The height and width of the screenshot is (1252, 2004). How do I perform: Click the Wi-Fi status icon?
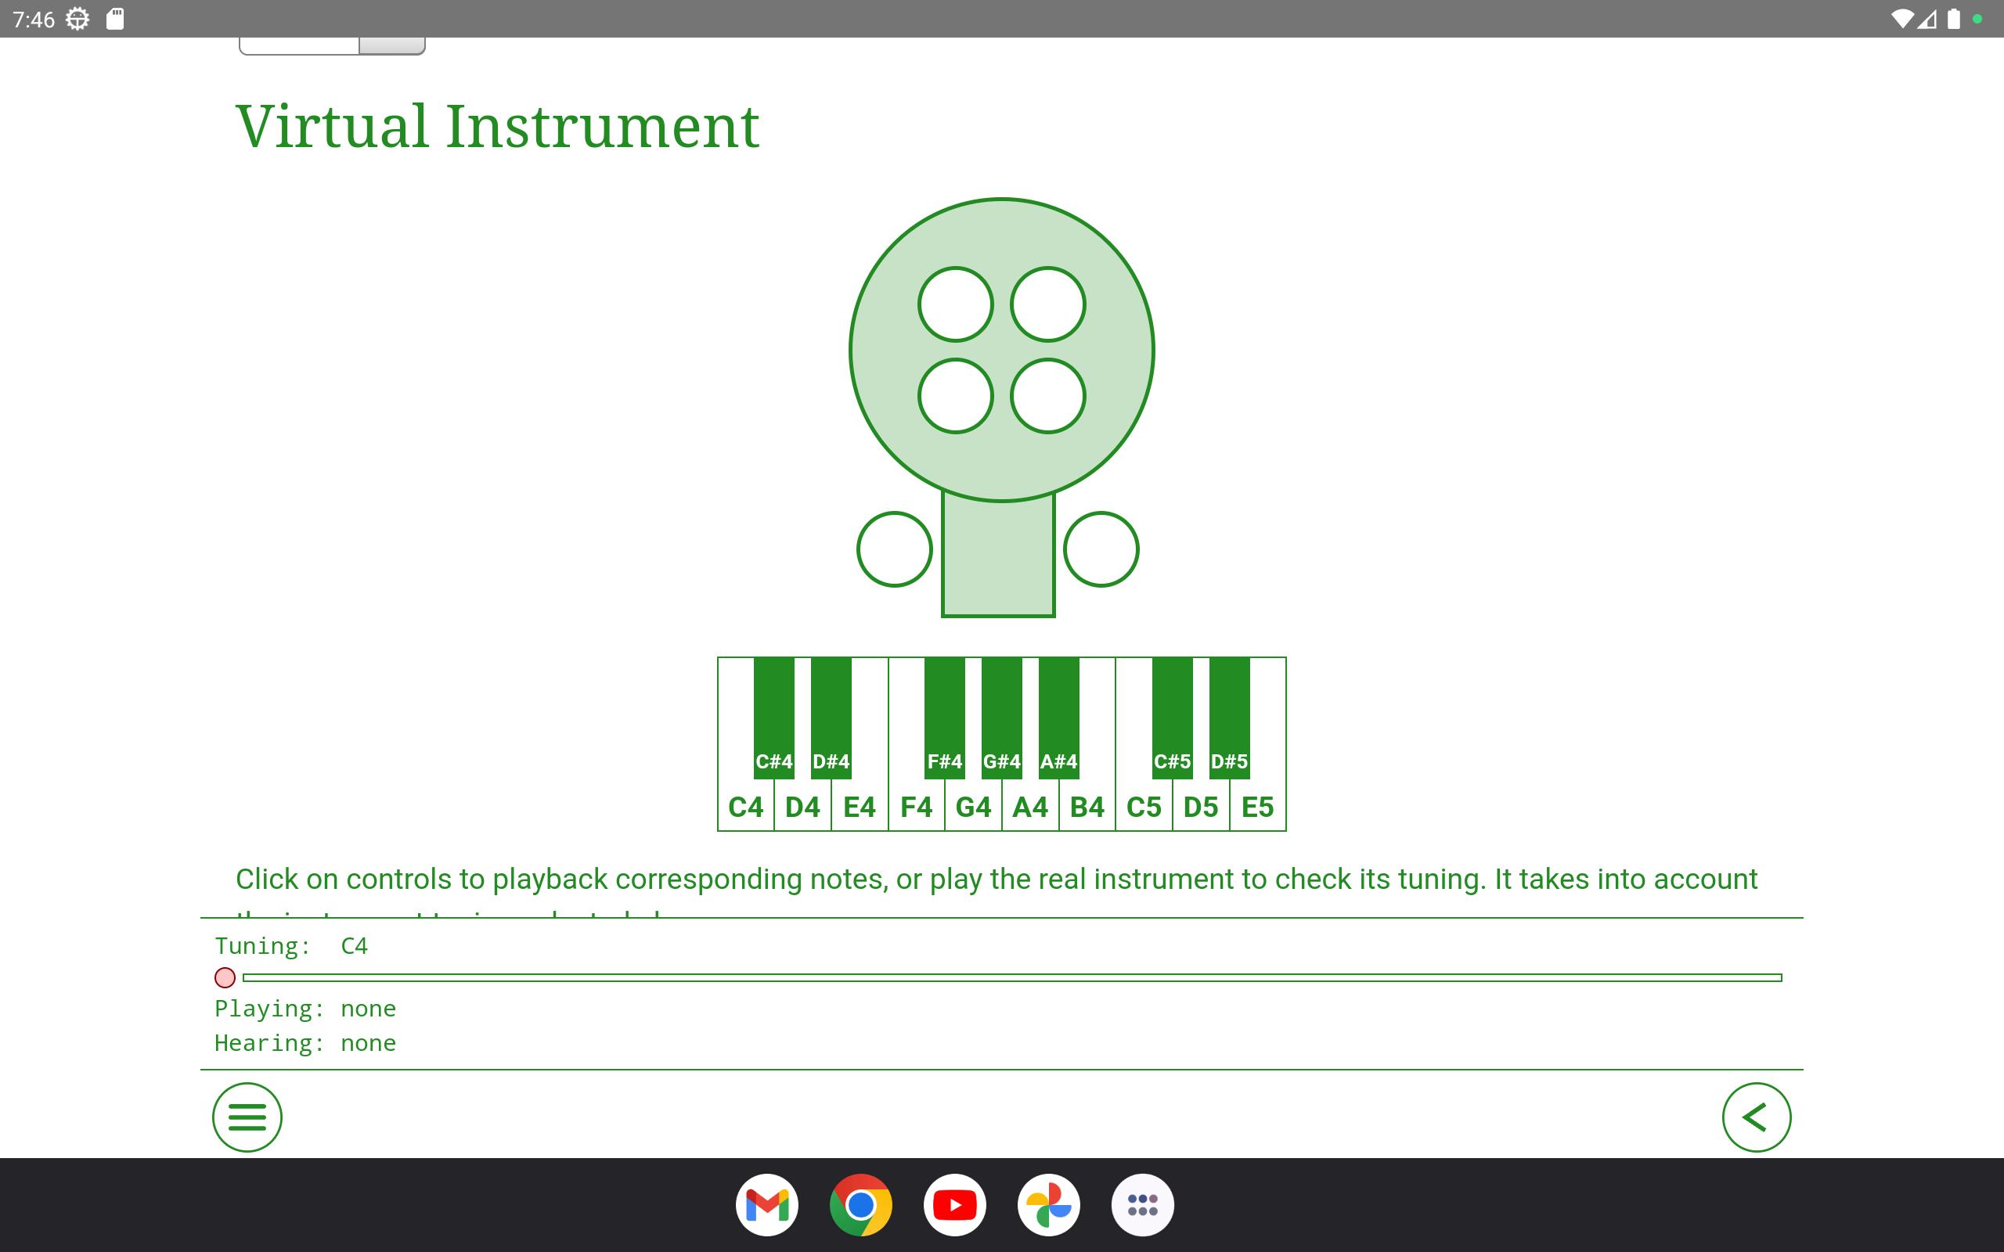pos(1902,18)
